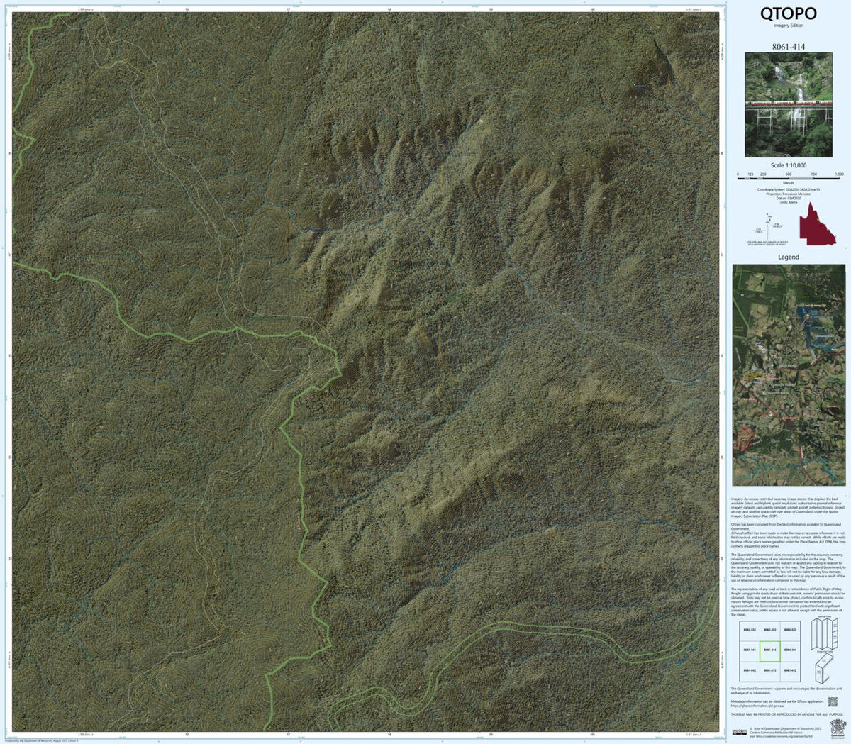Select the Queensland state locator map icon
The height and width of the screenshot is (744, 851).
click(818, 224)
